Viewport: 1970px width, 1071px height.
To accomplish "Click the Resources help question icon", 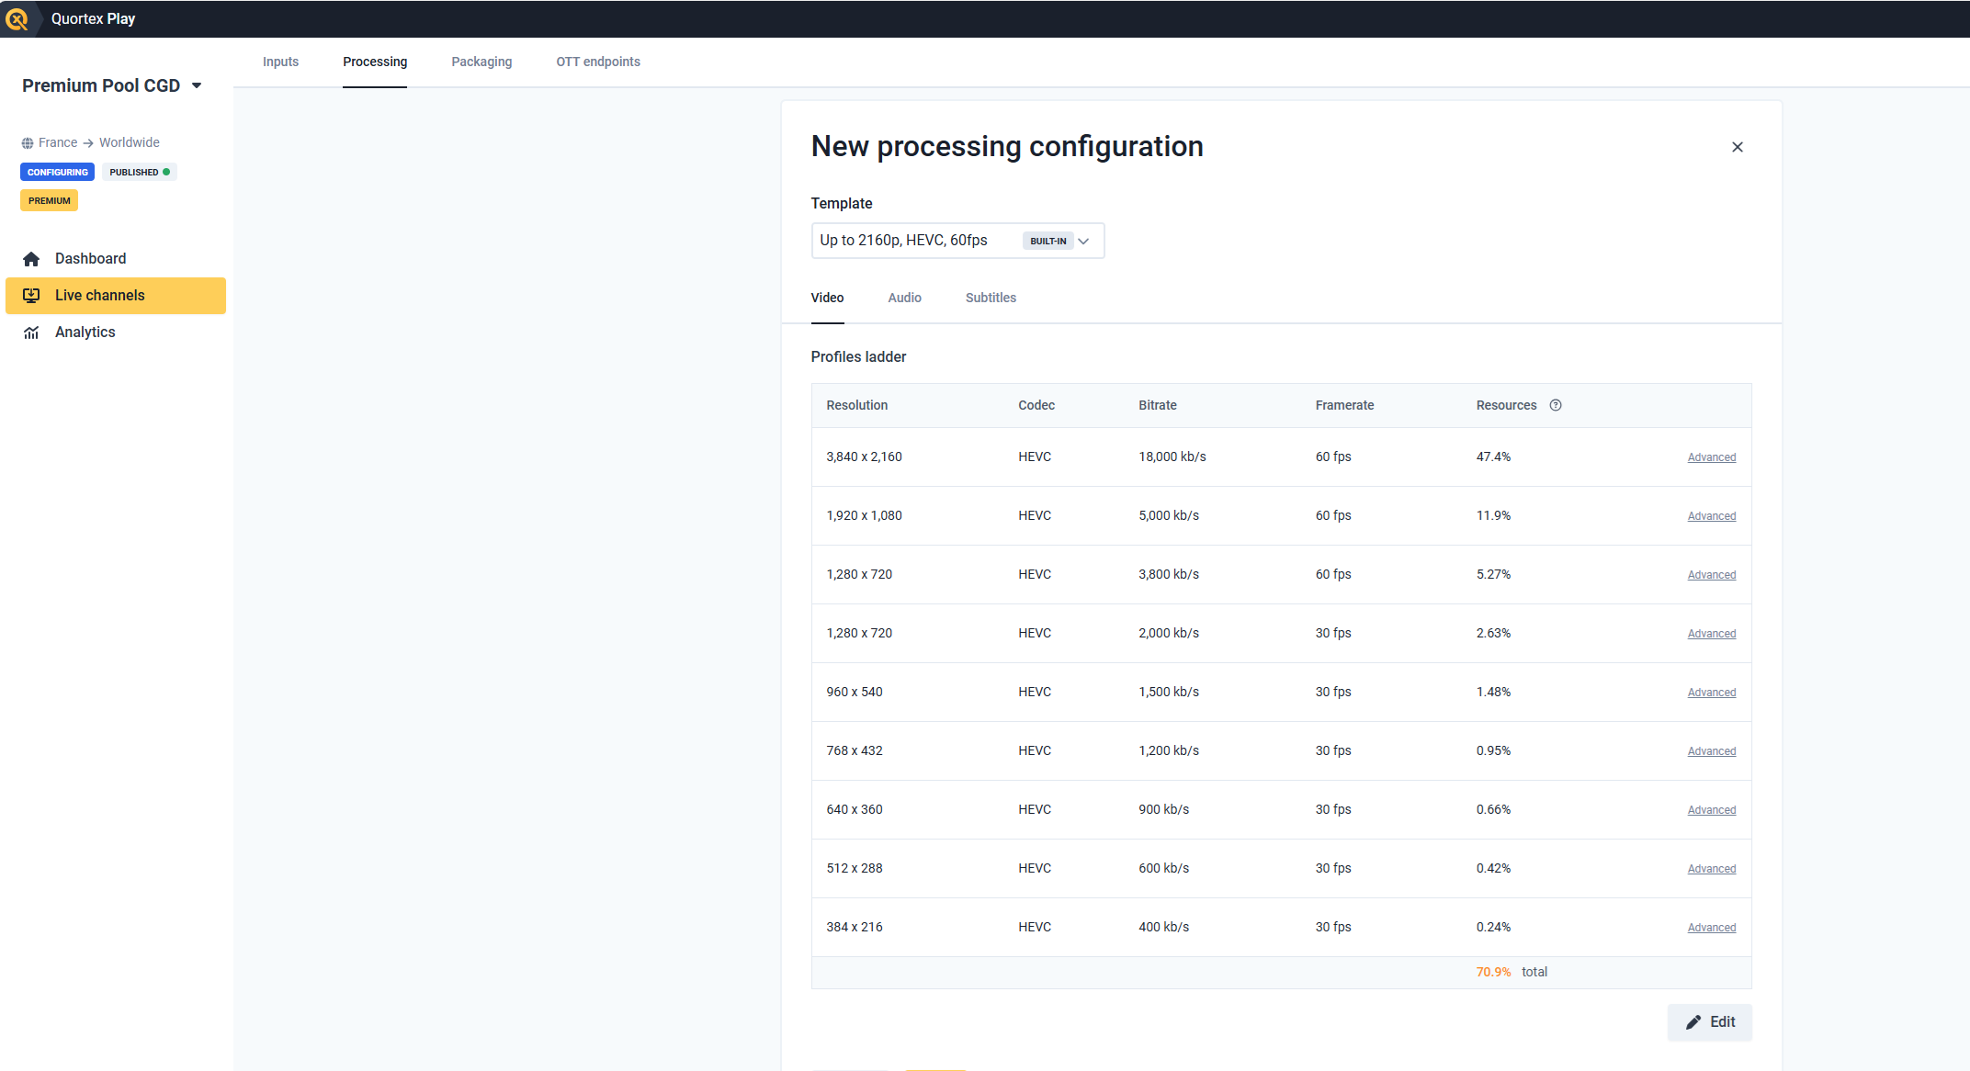I will 1556,405.
